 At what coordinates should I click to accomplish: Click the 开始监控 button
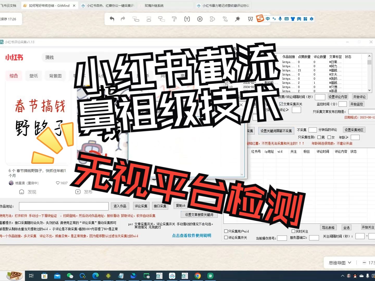(x=357, y=104)
